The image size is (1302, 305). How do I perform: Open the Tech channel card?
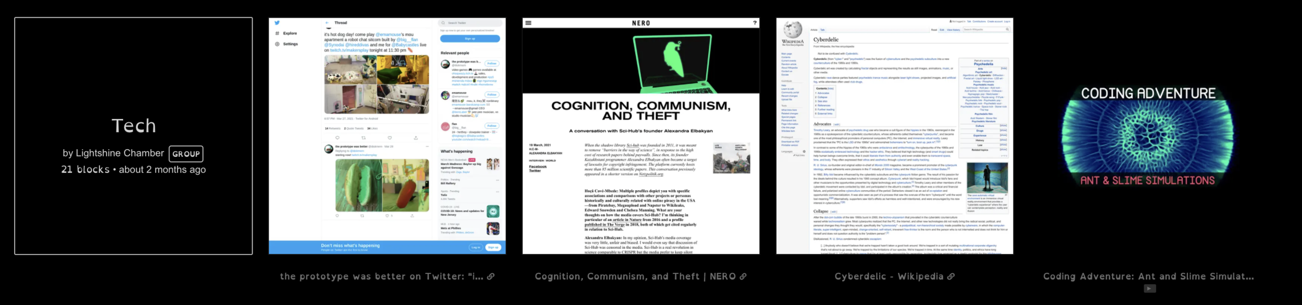click(133, 136)
